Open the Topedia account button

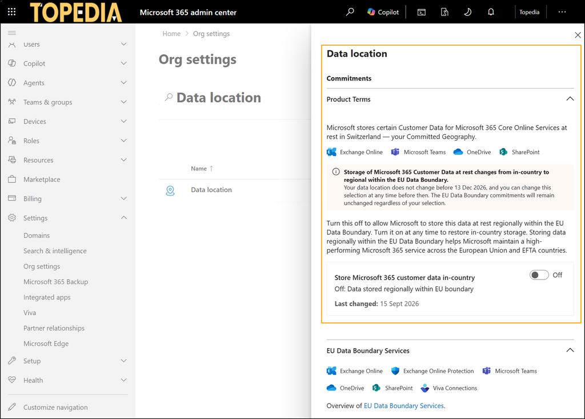pos(529,12)
